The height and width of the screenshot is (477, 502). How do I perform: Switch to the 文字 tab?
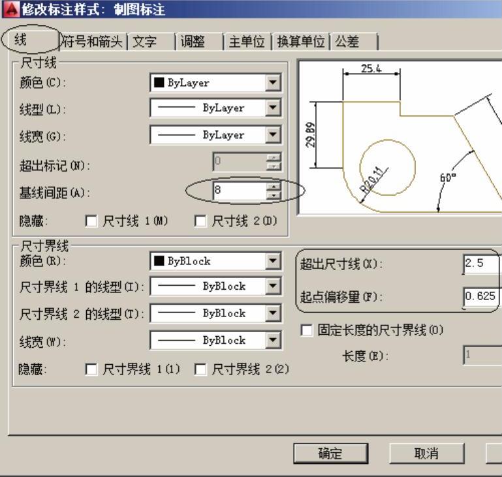point(144,42)
